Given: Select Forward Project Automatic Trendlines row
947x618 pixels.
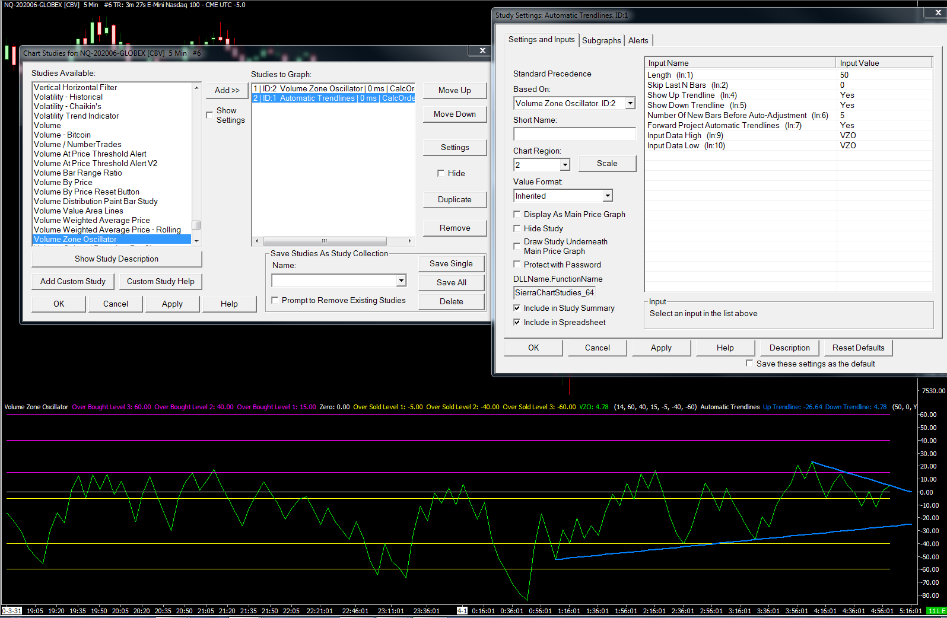Looking at the screenshot, I should point(789,125).
